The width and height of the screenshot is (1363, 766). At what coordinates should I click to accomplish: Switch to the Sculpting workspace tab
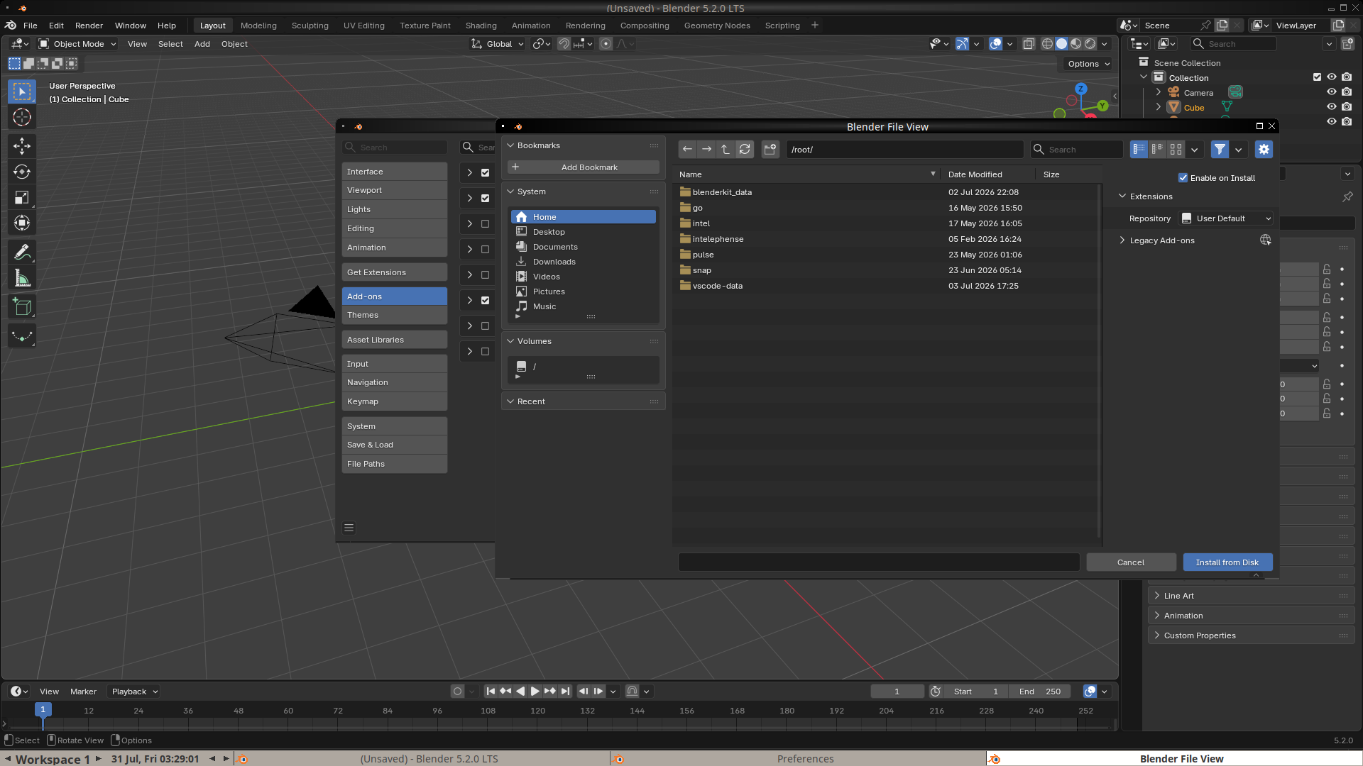coord(310,26)
